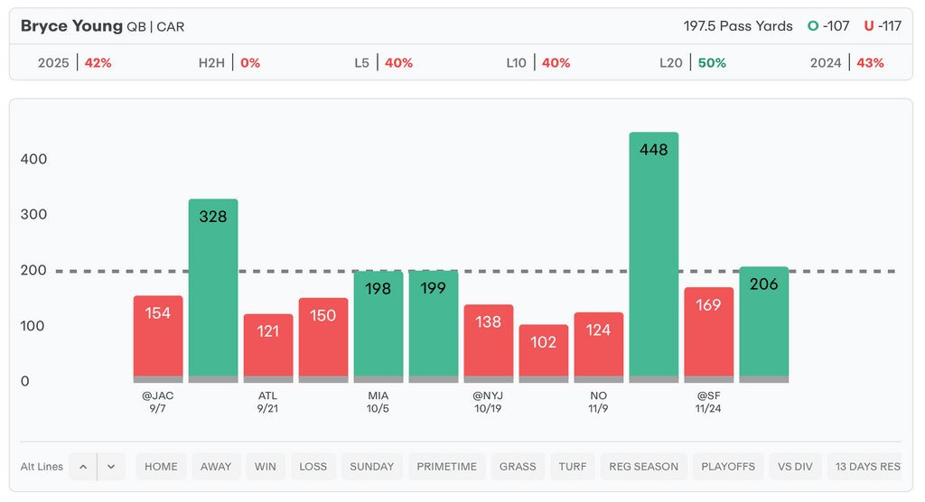Image resolution: width=925 pixels, height=502 pixels.
Task: Click the Alt Lines down arrow
Action: (x=111, y=467)
